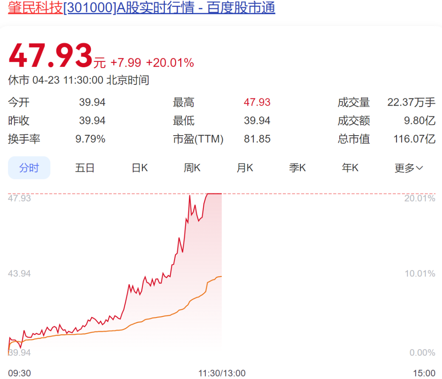Click the 总市值 label
Viewport: 442px width, 379px height.
(354, 139)
